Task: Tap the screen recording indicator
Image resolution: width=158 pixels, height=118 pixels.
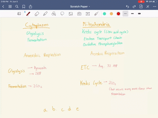Action: (x=141, y=2)
